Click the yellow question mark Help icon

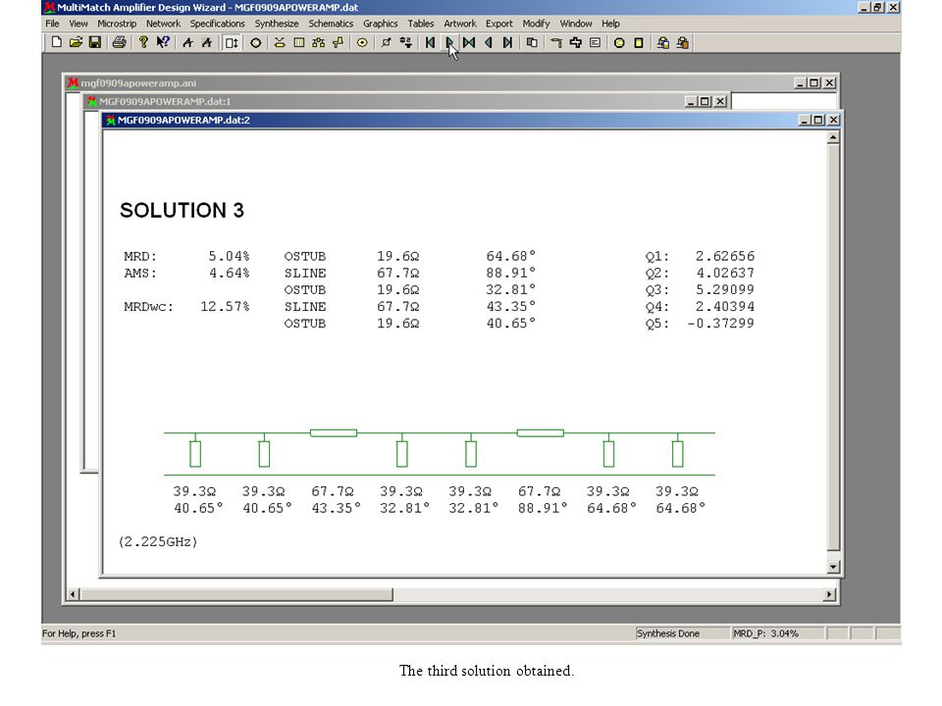point(143,42)
